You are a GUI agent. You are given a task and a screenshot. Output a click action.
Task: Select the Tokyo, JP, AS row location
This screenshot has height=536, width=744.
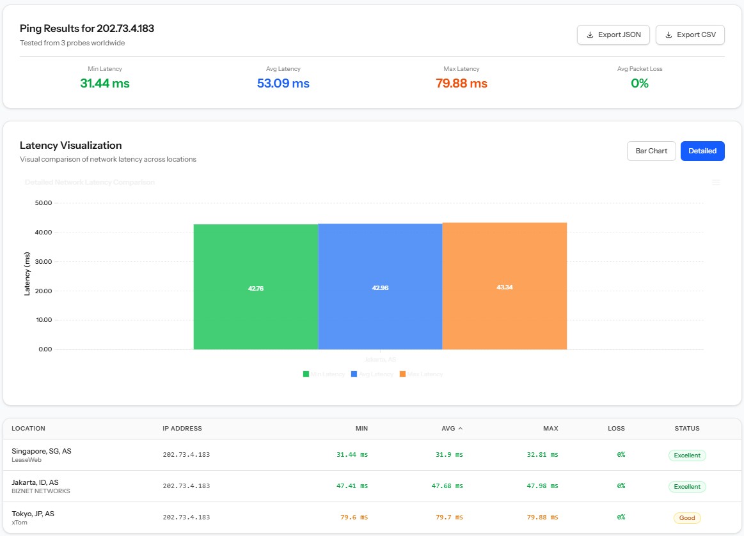tap(33, 514)
